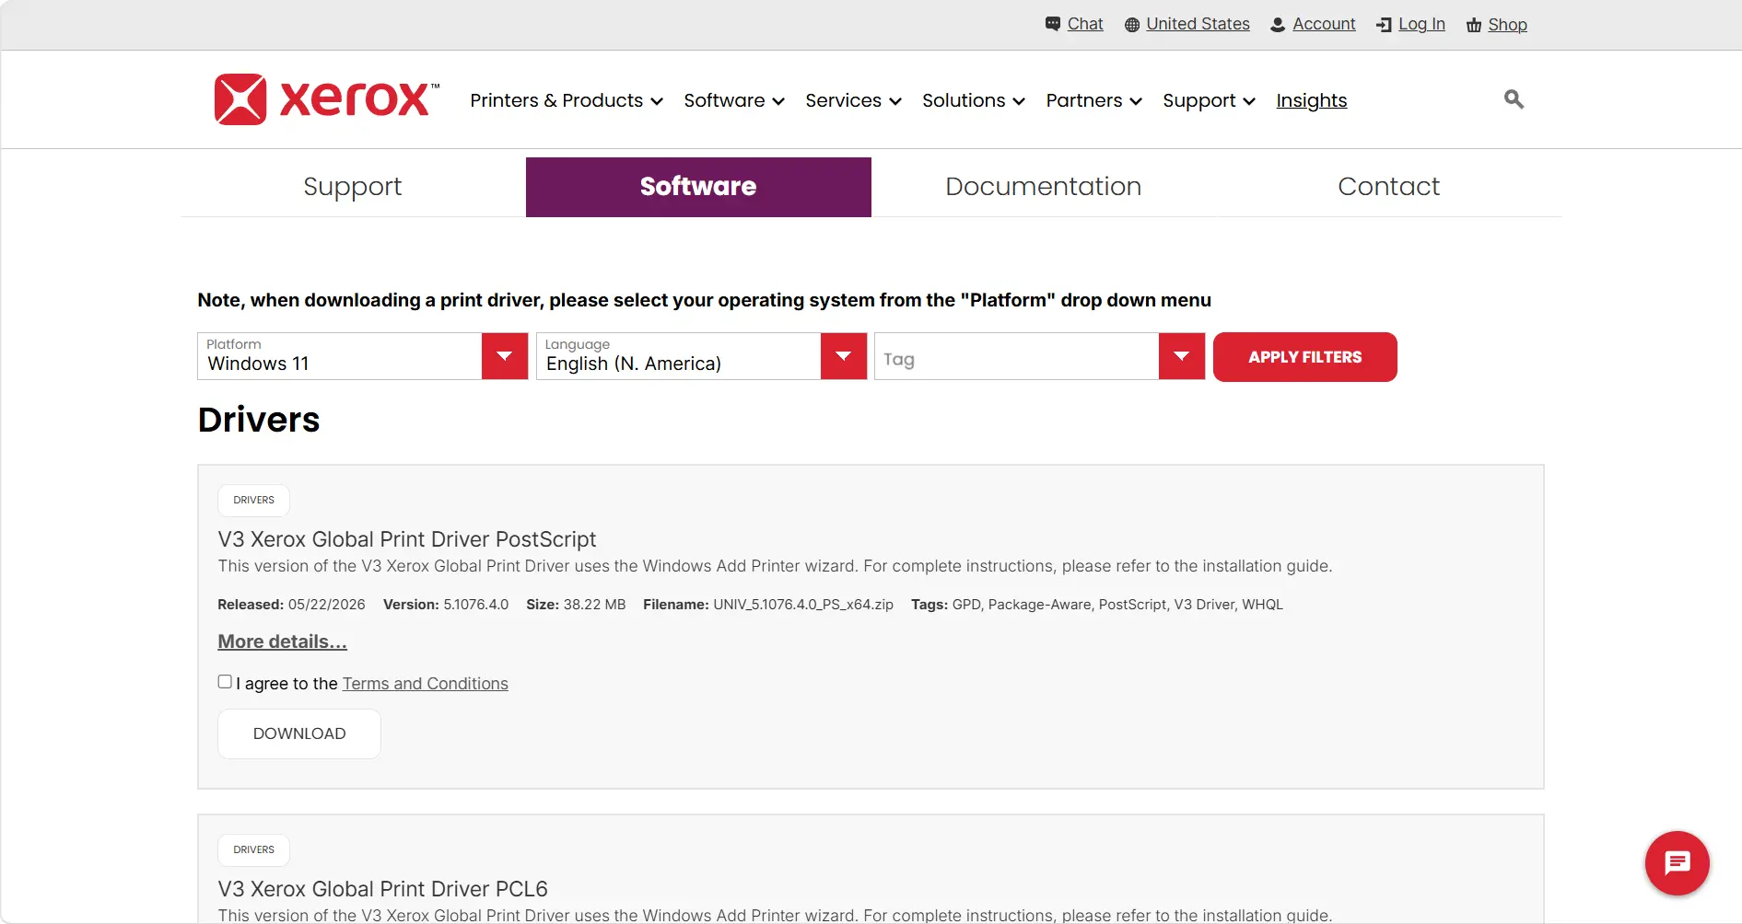This screenshot has width=1742, height=924.
Task: Click Download for the PostScript driver
Action: [299, 733]
